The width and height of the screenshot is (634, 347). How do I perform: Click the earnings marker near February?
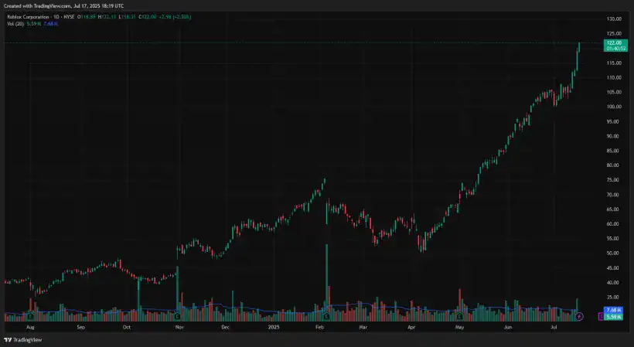tap(327, 316)
